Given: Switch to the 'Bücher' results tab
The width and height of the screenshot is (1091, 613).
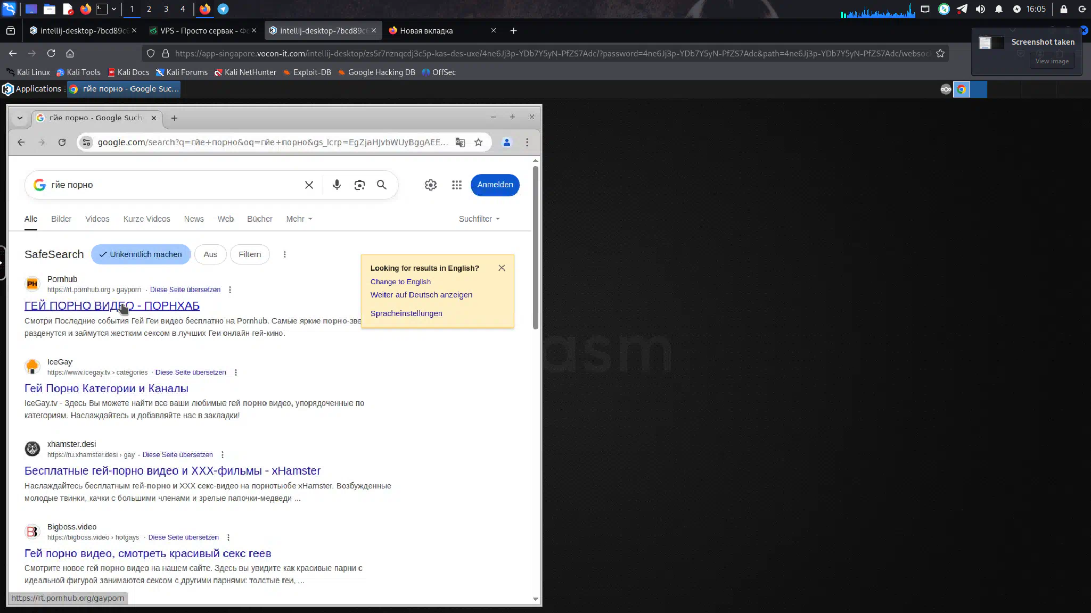Looking at the screenshot, I should pos(260,219).
